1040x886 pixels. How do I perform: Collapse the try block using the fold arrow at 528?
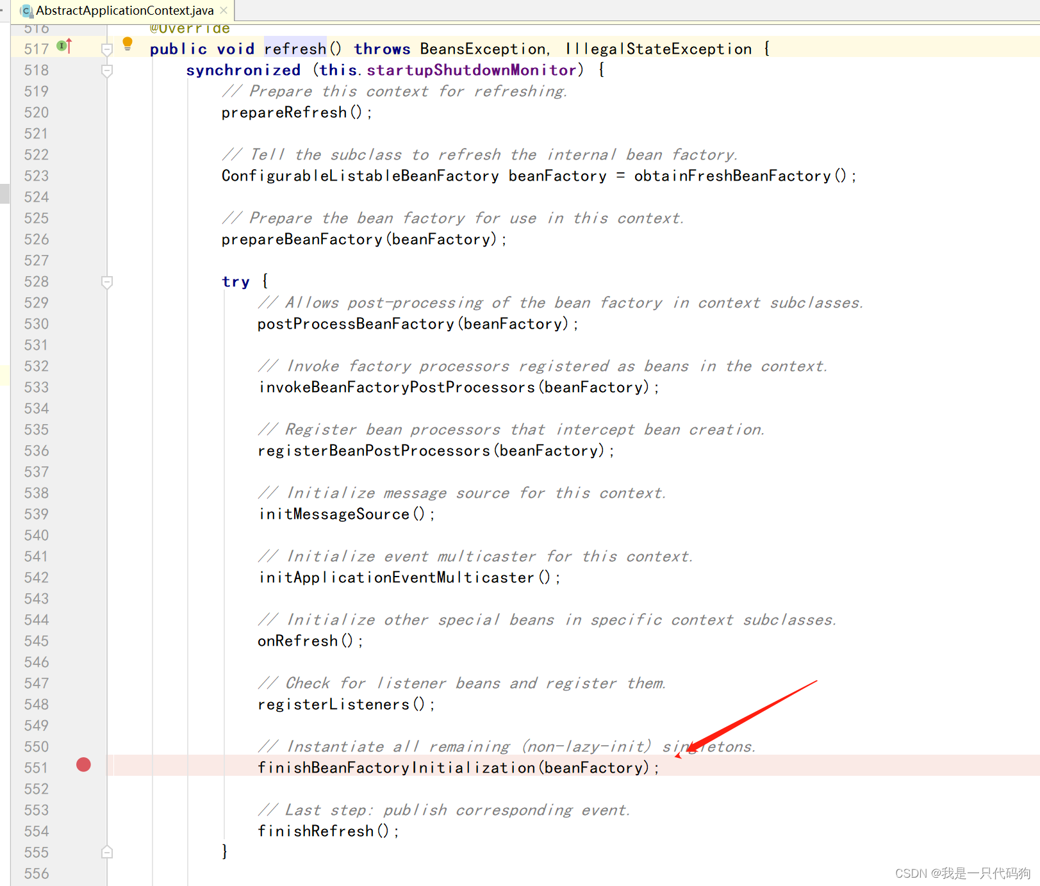(x=107, y=282)
